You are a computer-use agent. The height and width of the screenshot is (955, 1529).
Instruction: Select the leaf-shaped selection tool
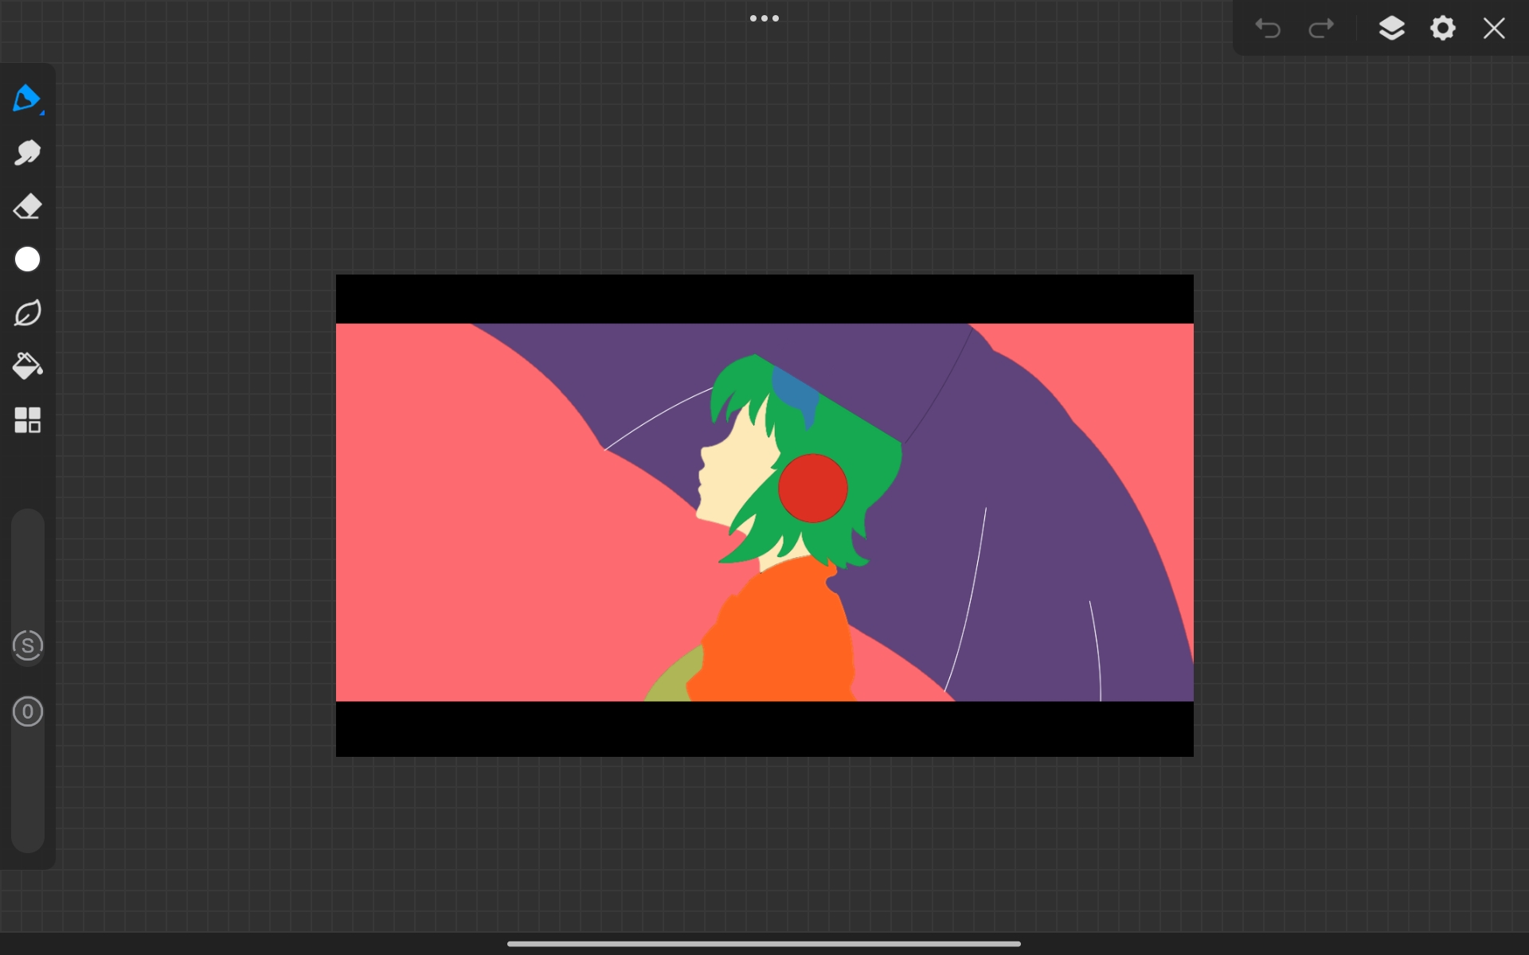pyautogui.click(x=27, y=313)
